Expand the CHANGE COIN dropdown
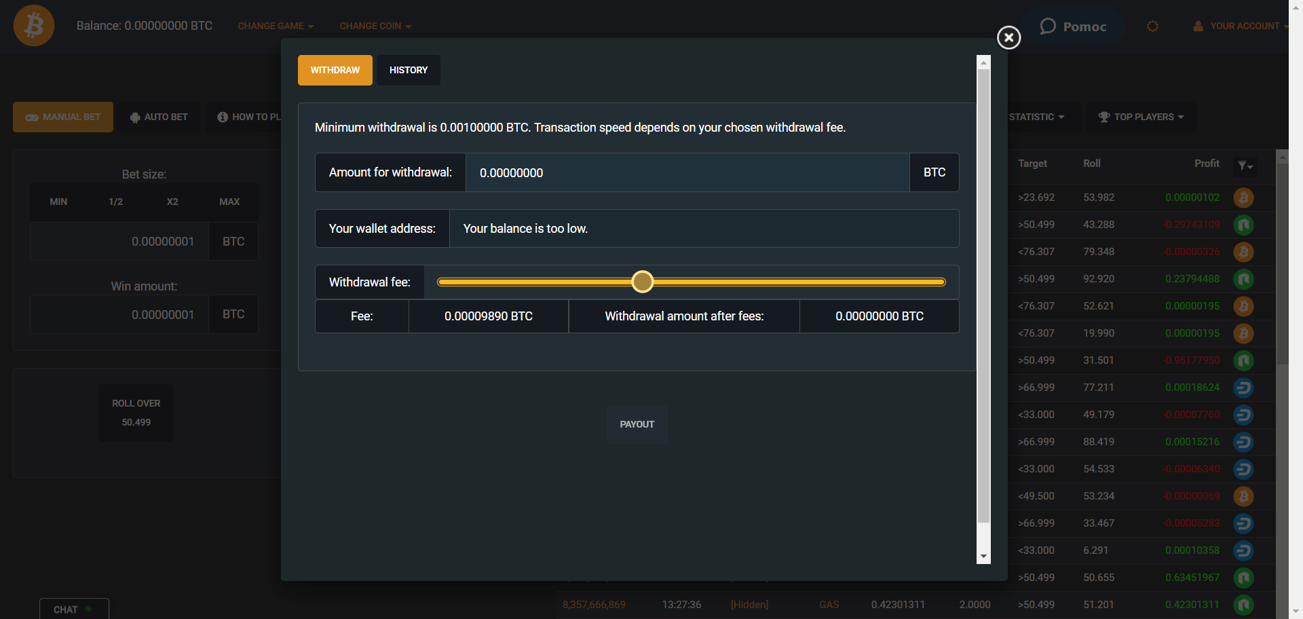 [375, 26]
